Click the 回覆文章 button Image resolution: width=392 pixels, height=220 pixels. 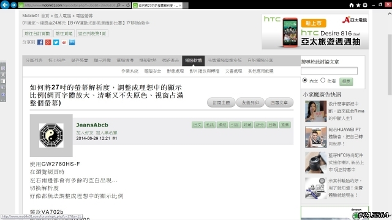[279, 103]
